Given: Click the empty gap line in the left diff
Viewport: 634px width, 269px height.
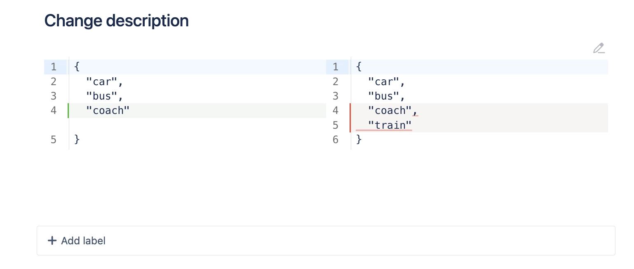Looking at the screenshot, I should [186, 125].
